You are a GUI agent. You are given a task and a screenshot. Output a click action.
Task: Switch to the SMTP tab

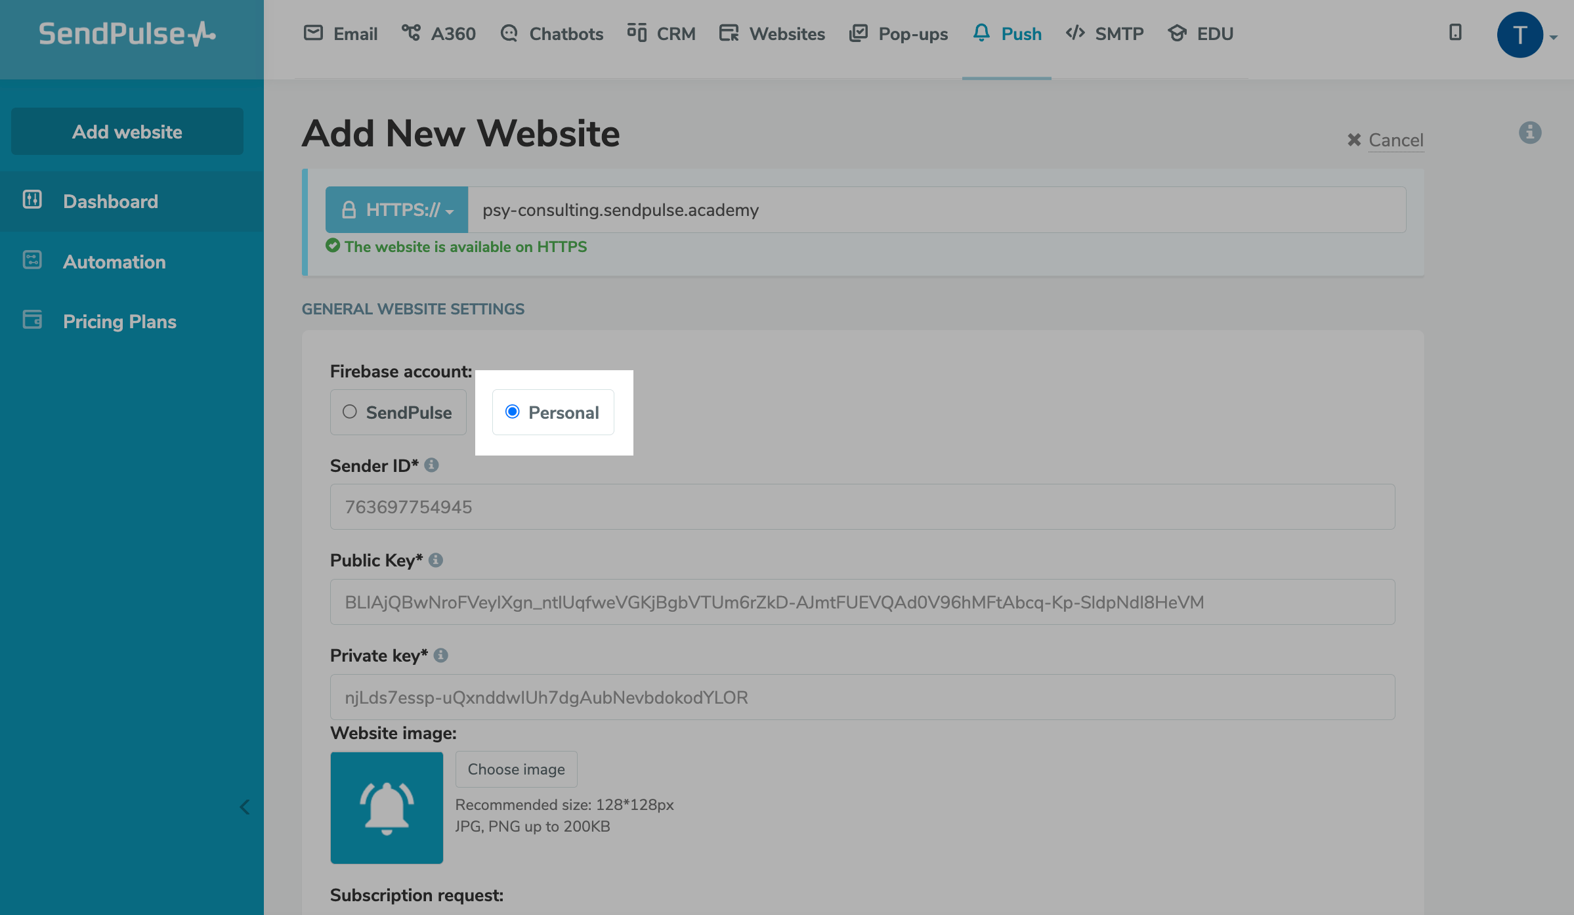(1105, 34)
